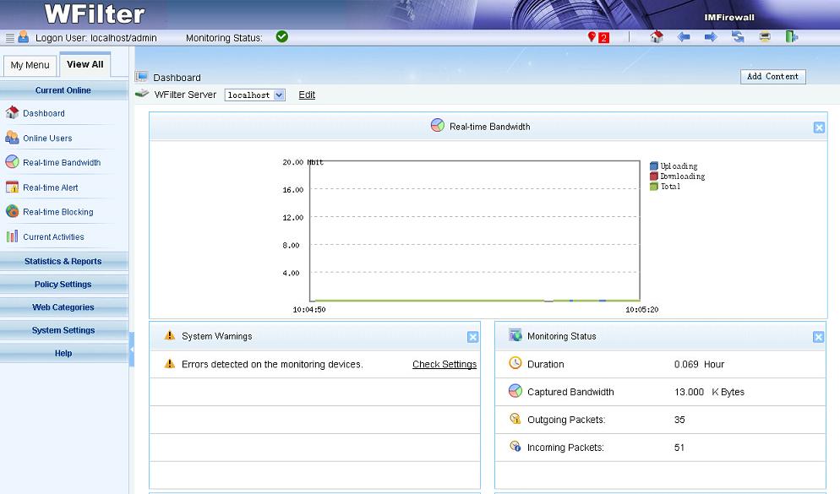Click the Current Activities bar chart icon

tap(12, 236)
